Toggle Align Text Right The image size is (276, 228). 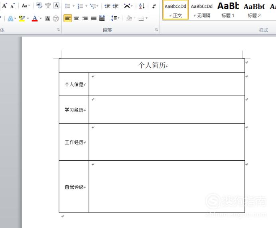coord(85,18)
